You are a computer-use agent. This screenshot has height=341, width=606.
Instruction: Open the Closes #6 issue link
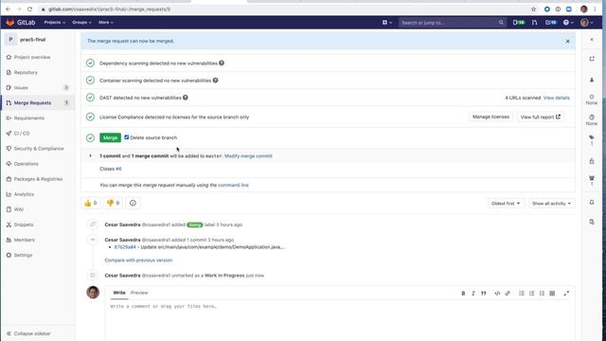pos(118,169)
